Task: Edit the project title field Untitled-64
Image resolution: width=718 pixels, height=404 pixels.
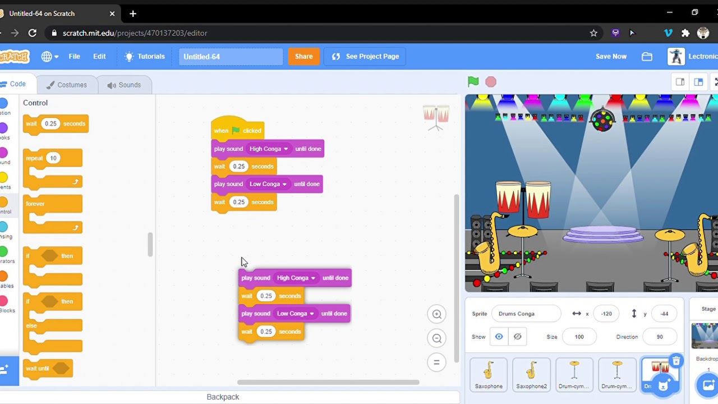Action: pyautogui.click(x=231, y=56)
